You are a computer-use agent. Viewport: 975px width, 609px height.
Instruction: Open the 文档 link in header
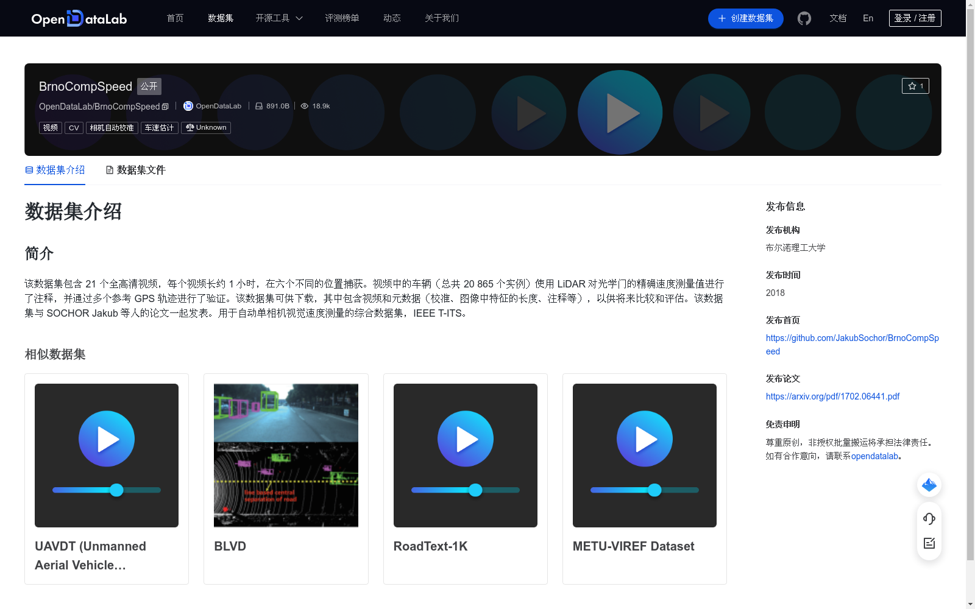(x=838, y=18)
